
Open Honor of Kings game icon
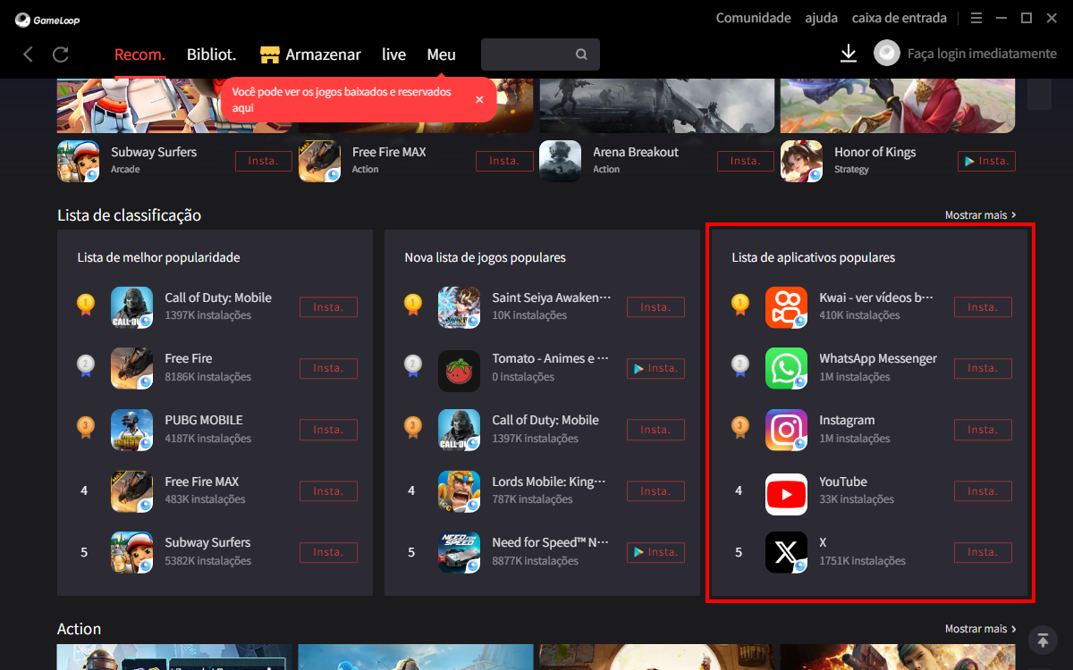pos(801,161)
